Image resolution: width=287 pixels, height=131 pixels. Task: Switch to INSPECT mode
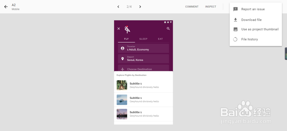[211, 7]
